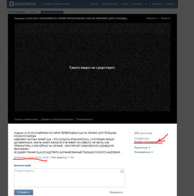Open the sender's profile link «Любовь…»
The image size is (194, 196).
146,142
